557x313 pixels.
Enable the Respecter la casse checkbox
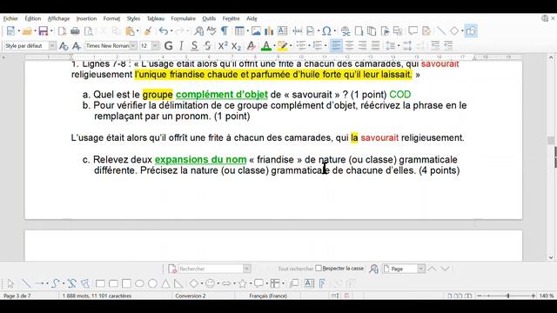(x=319, y=269)
